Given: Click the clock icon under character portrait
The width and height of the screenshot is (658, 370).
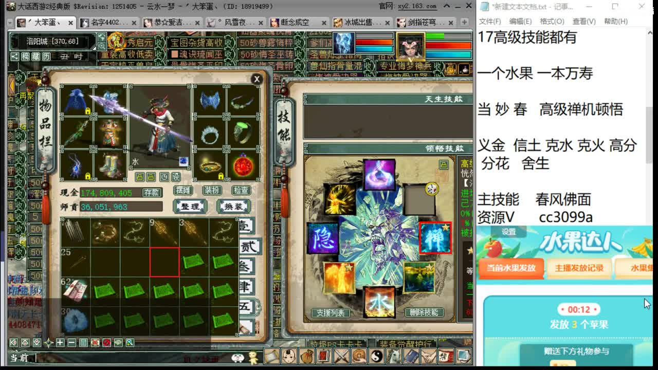Looking at the screenshot, I should (164, 177).
